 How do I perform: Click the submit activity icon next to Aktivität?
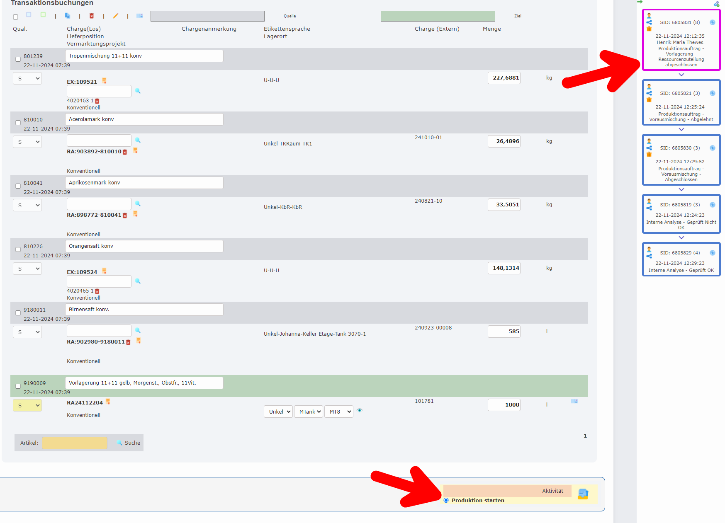click(583, 494)
